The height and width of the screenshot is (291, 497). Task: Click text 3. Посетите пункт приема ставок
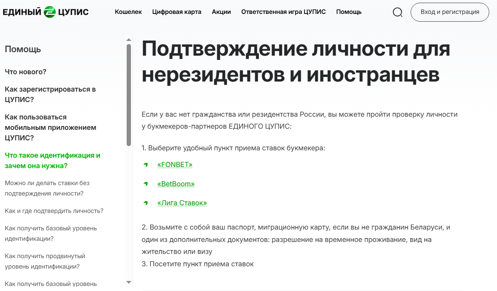point(198,264)
